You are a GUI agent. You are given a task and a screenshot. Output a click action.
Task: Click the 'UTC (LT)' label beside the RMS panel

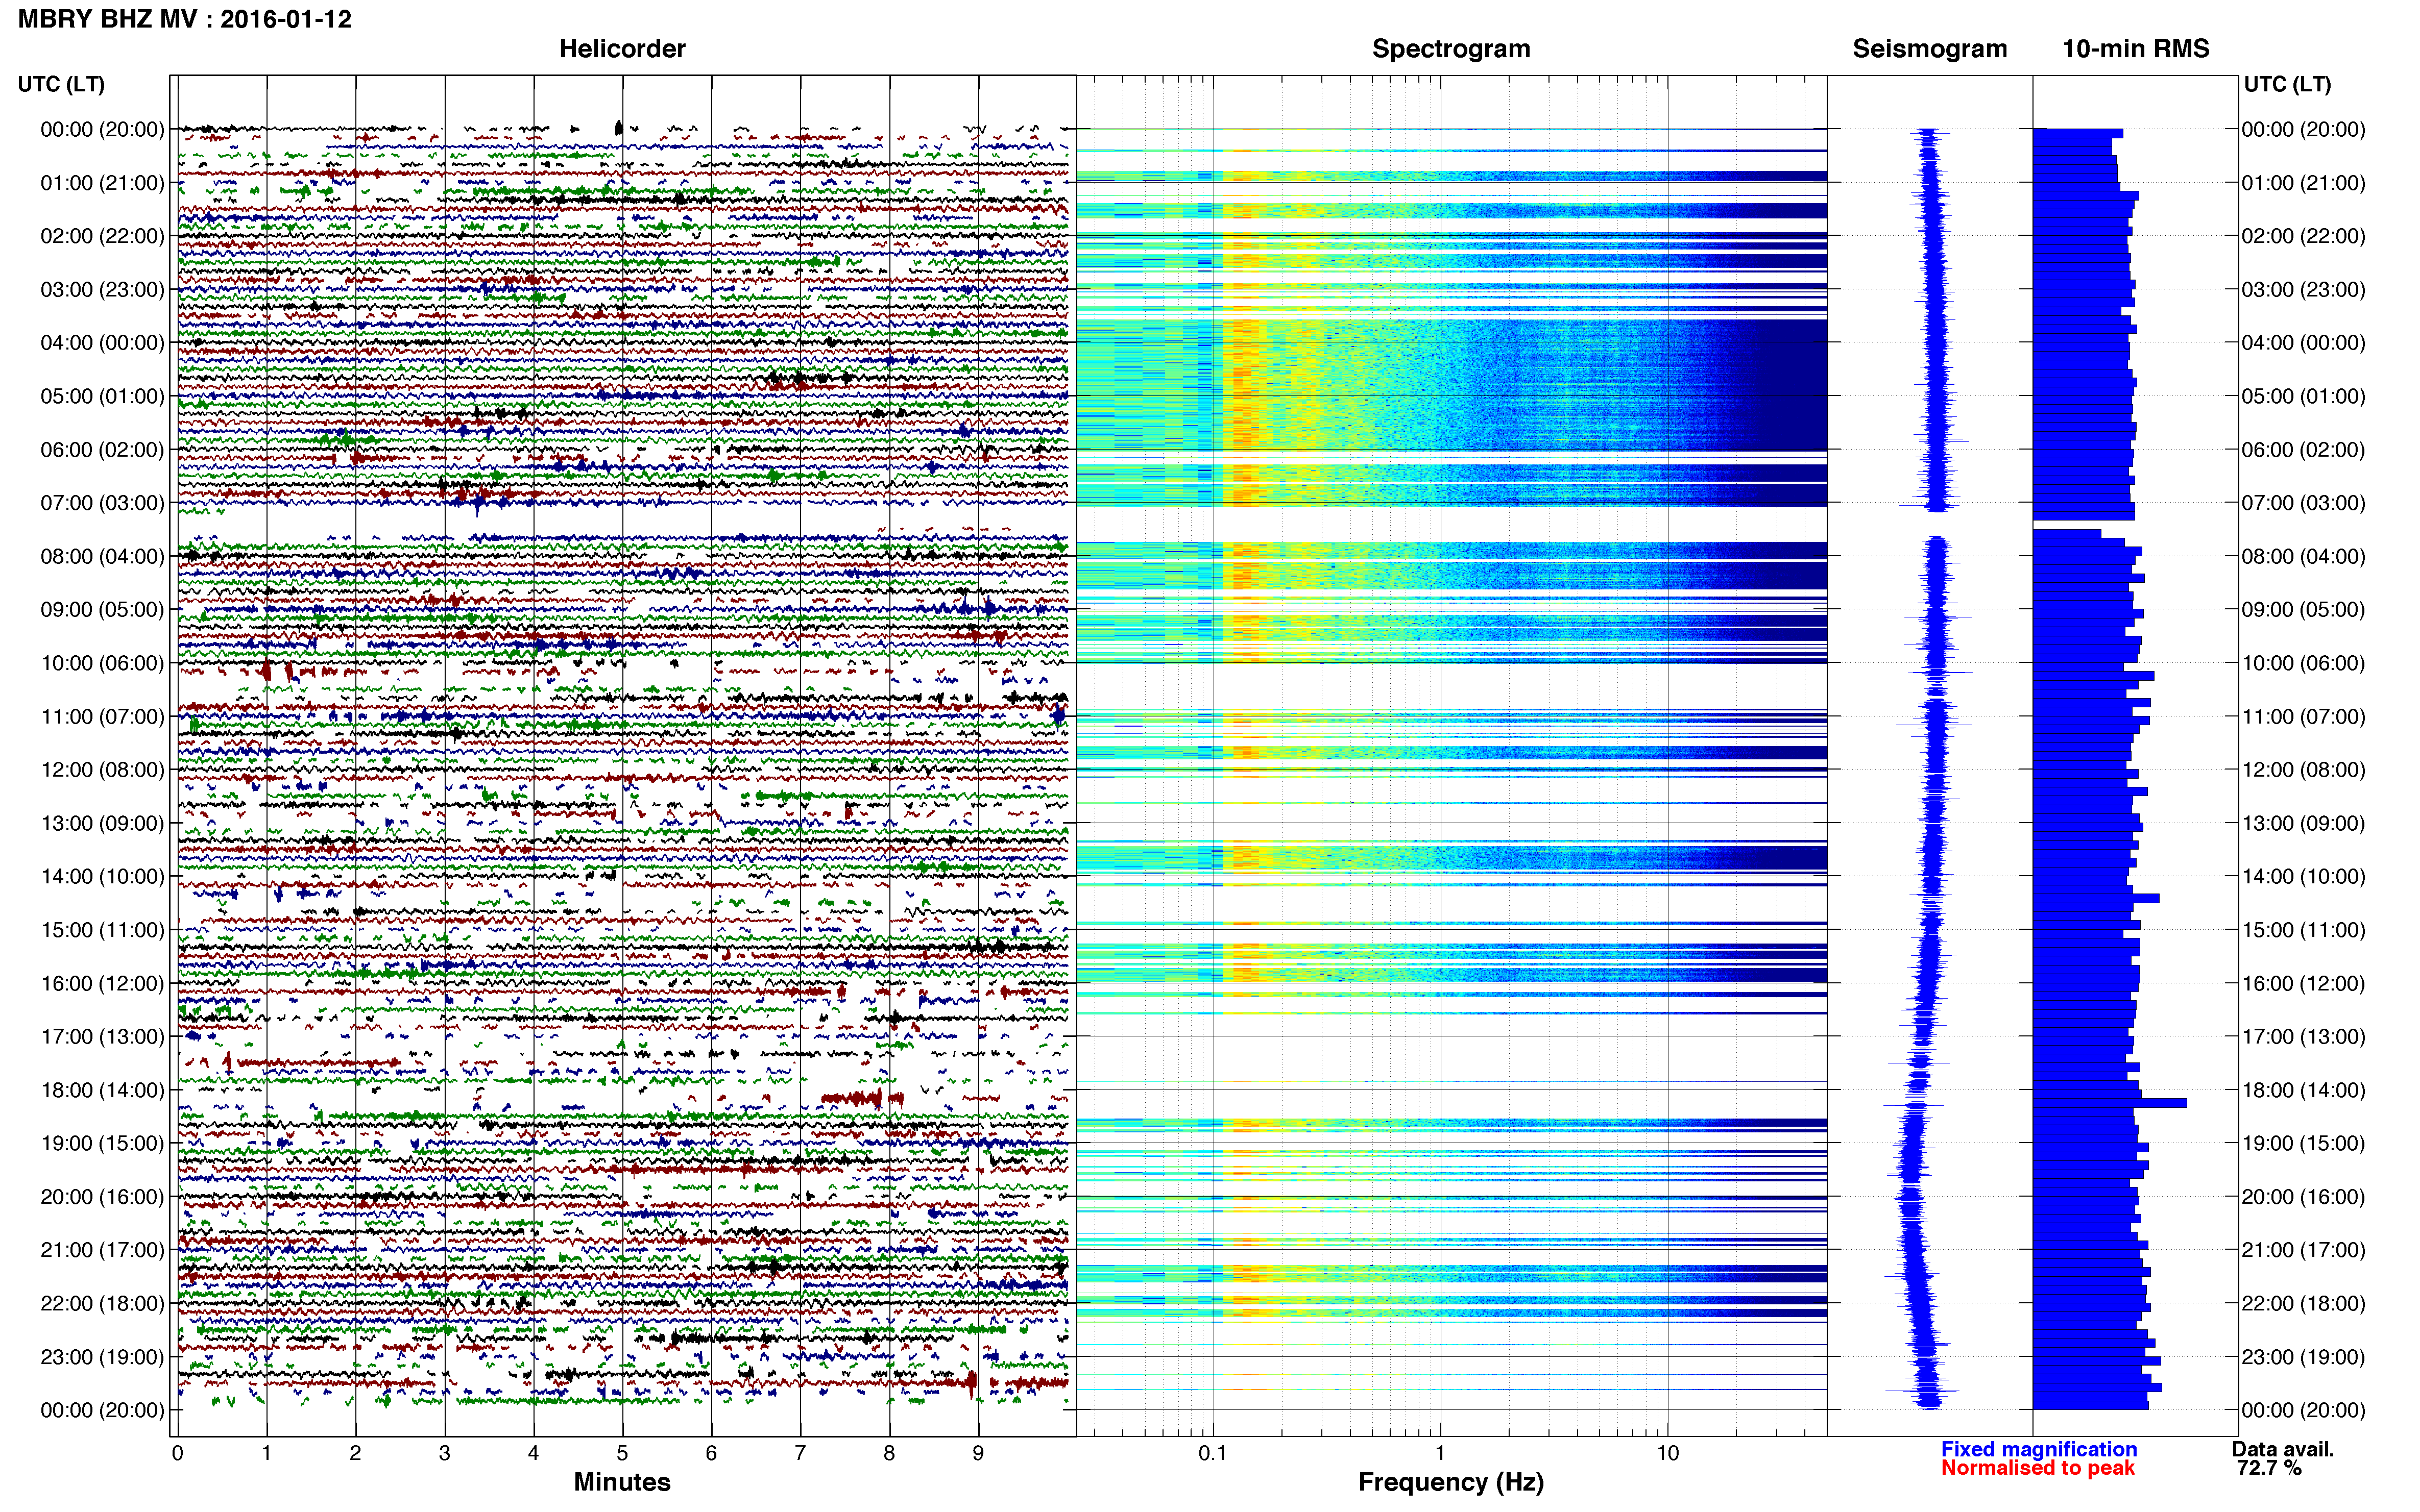(x=2287, y=84)
